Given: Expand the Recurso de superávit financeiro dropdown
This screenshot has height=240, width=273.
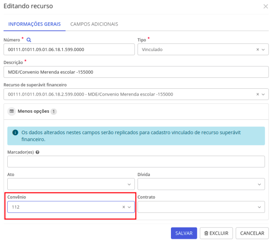Looking at the screenshot, I should [263, 94].
